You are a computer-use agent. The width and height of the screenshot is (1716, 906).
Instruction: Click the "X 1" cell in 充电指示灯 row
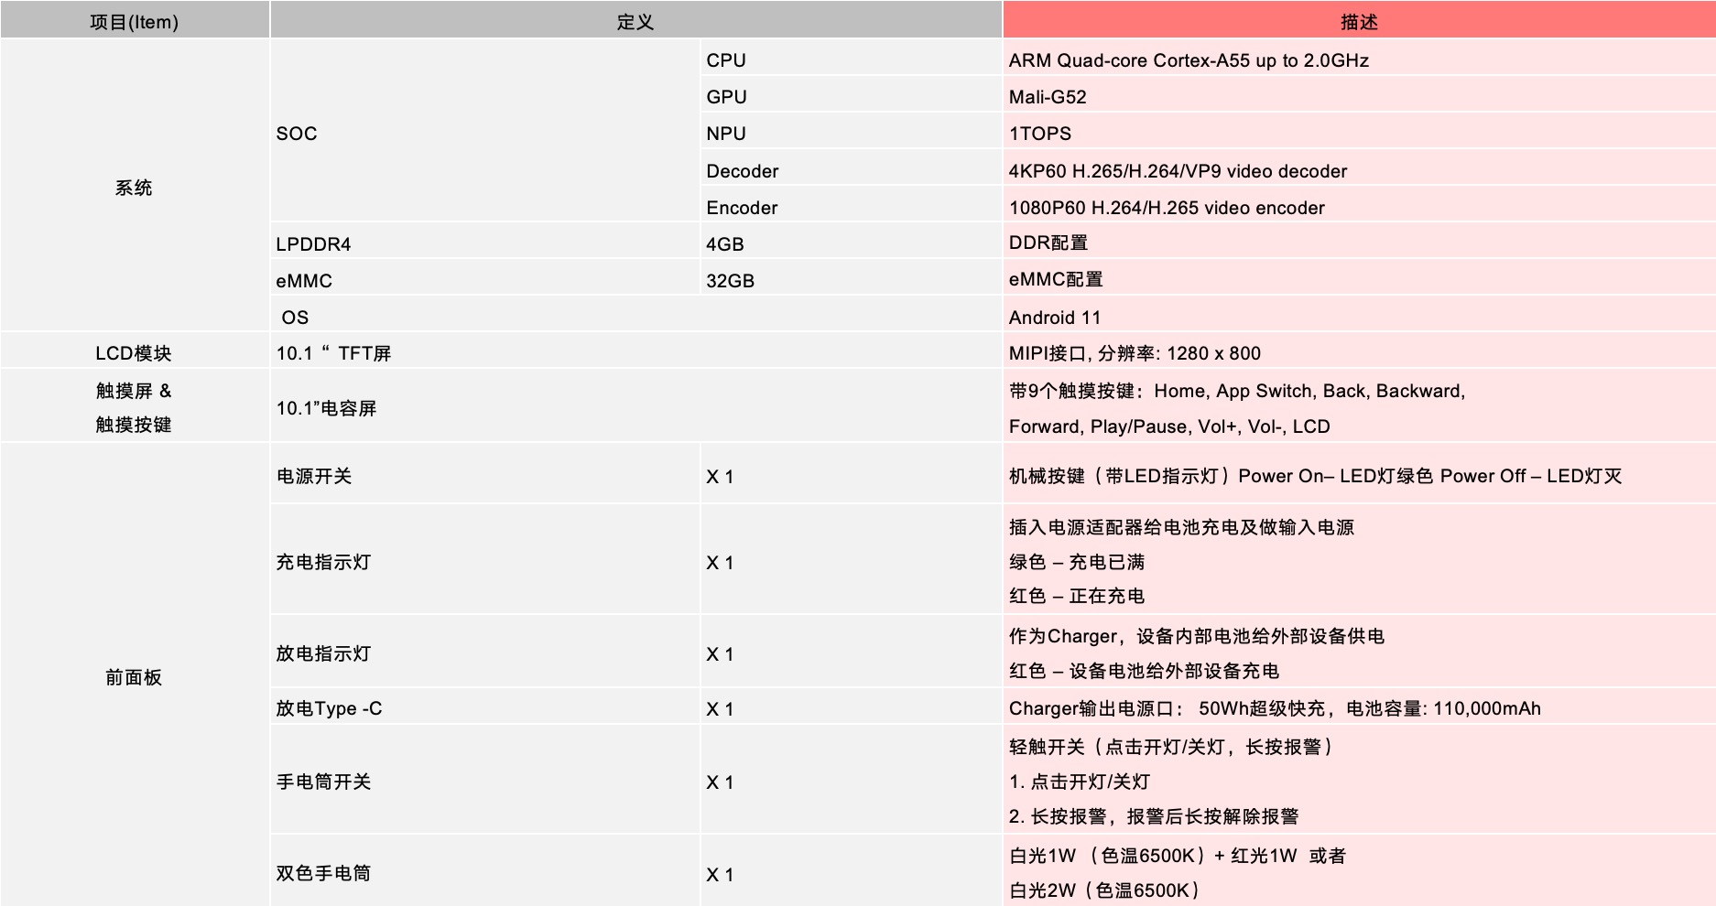click(720, 563)
